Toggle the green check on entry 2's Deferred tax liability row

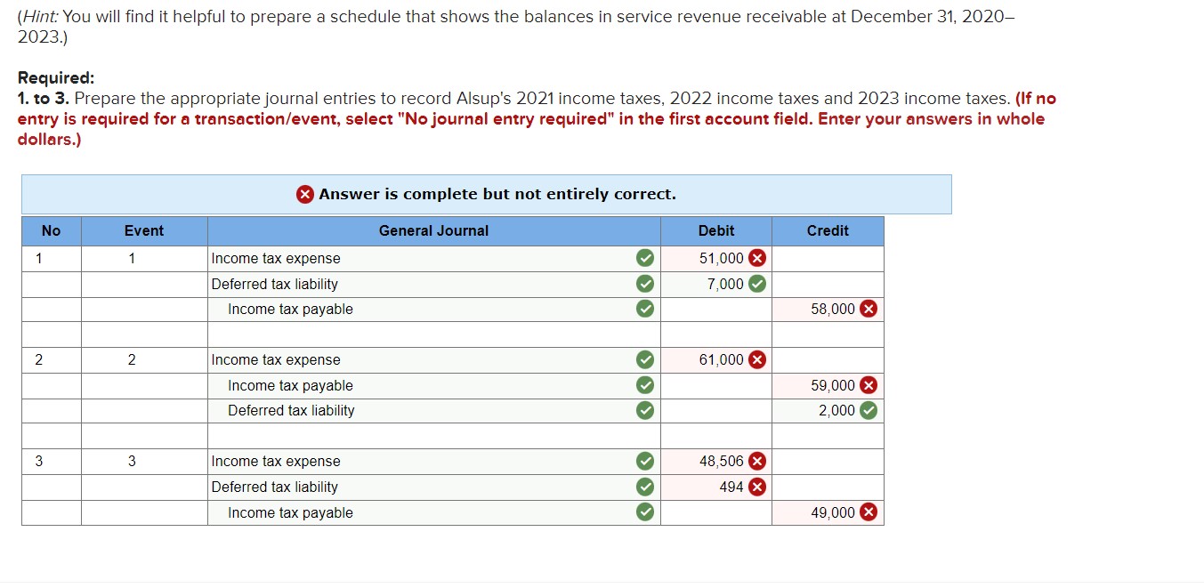point(646,410)
